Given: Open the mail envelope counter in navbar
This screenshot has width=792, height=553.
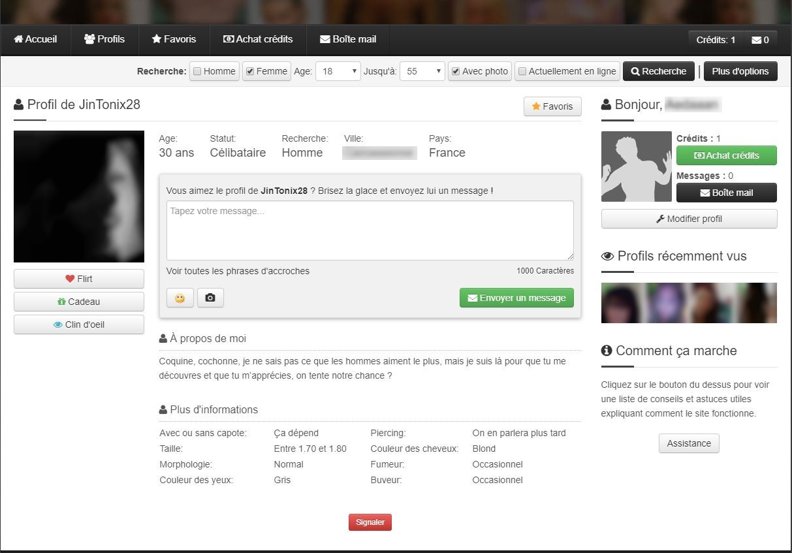Looking at the screenshot, I should click(x=760, y=40).
